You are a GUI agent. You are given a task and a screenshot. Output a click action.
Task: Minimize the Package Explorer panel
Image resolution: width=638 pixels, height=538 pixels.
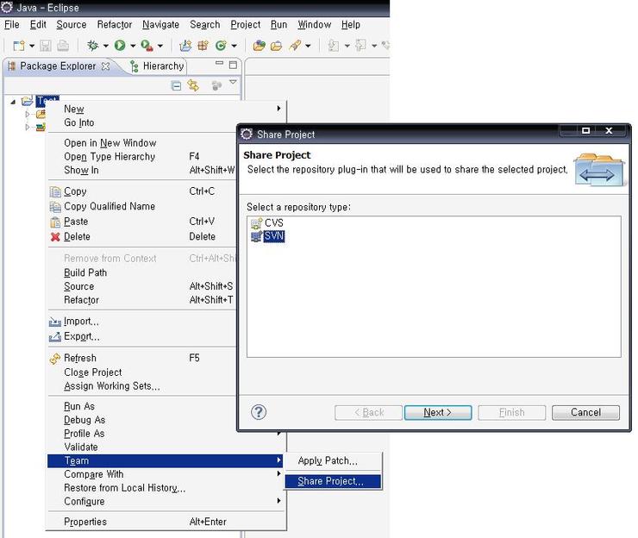click(219, 63)
